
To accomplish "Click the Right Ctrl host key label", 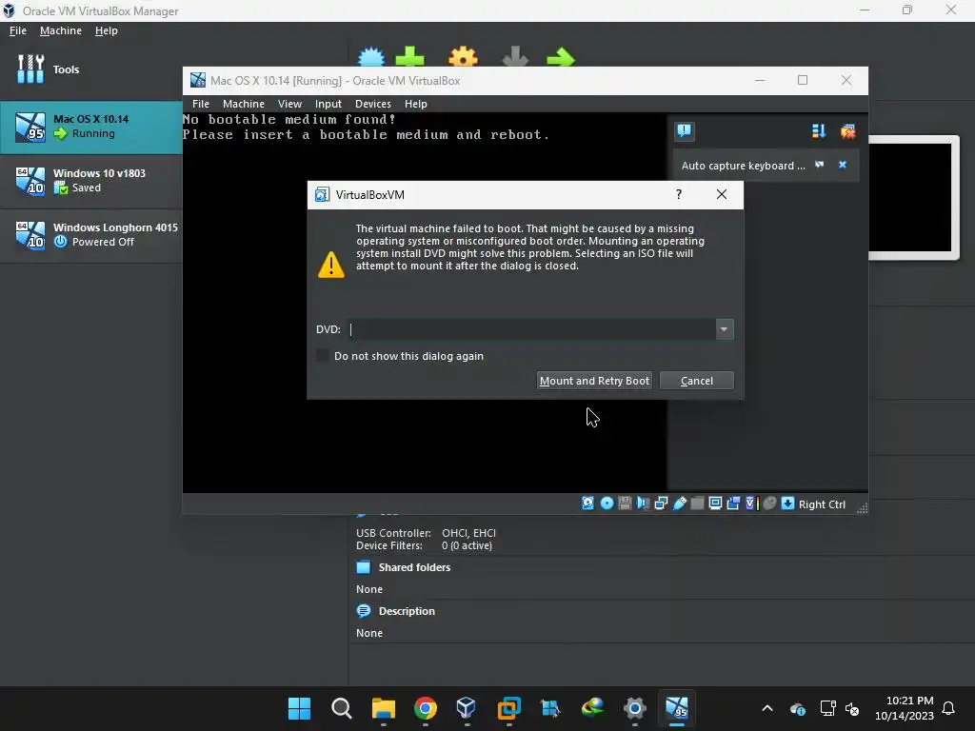I will pos(822,504).
